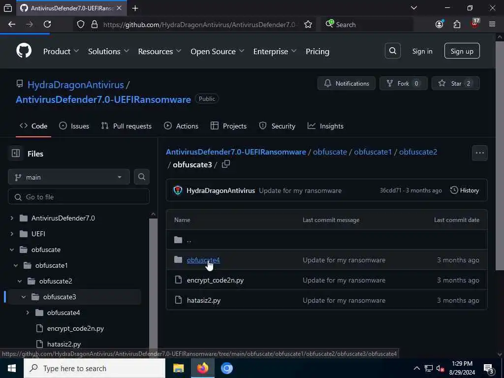Switch to the Insights tab
The width and height of the screenshot is (504, 378).
coord(325,126)
